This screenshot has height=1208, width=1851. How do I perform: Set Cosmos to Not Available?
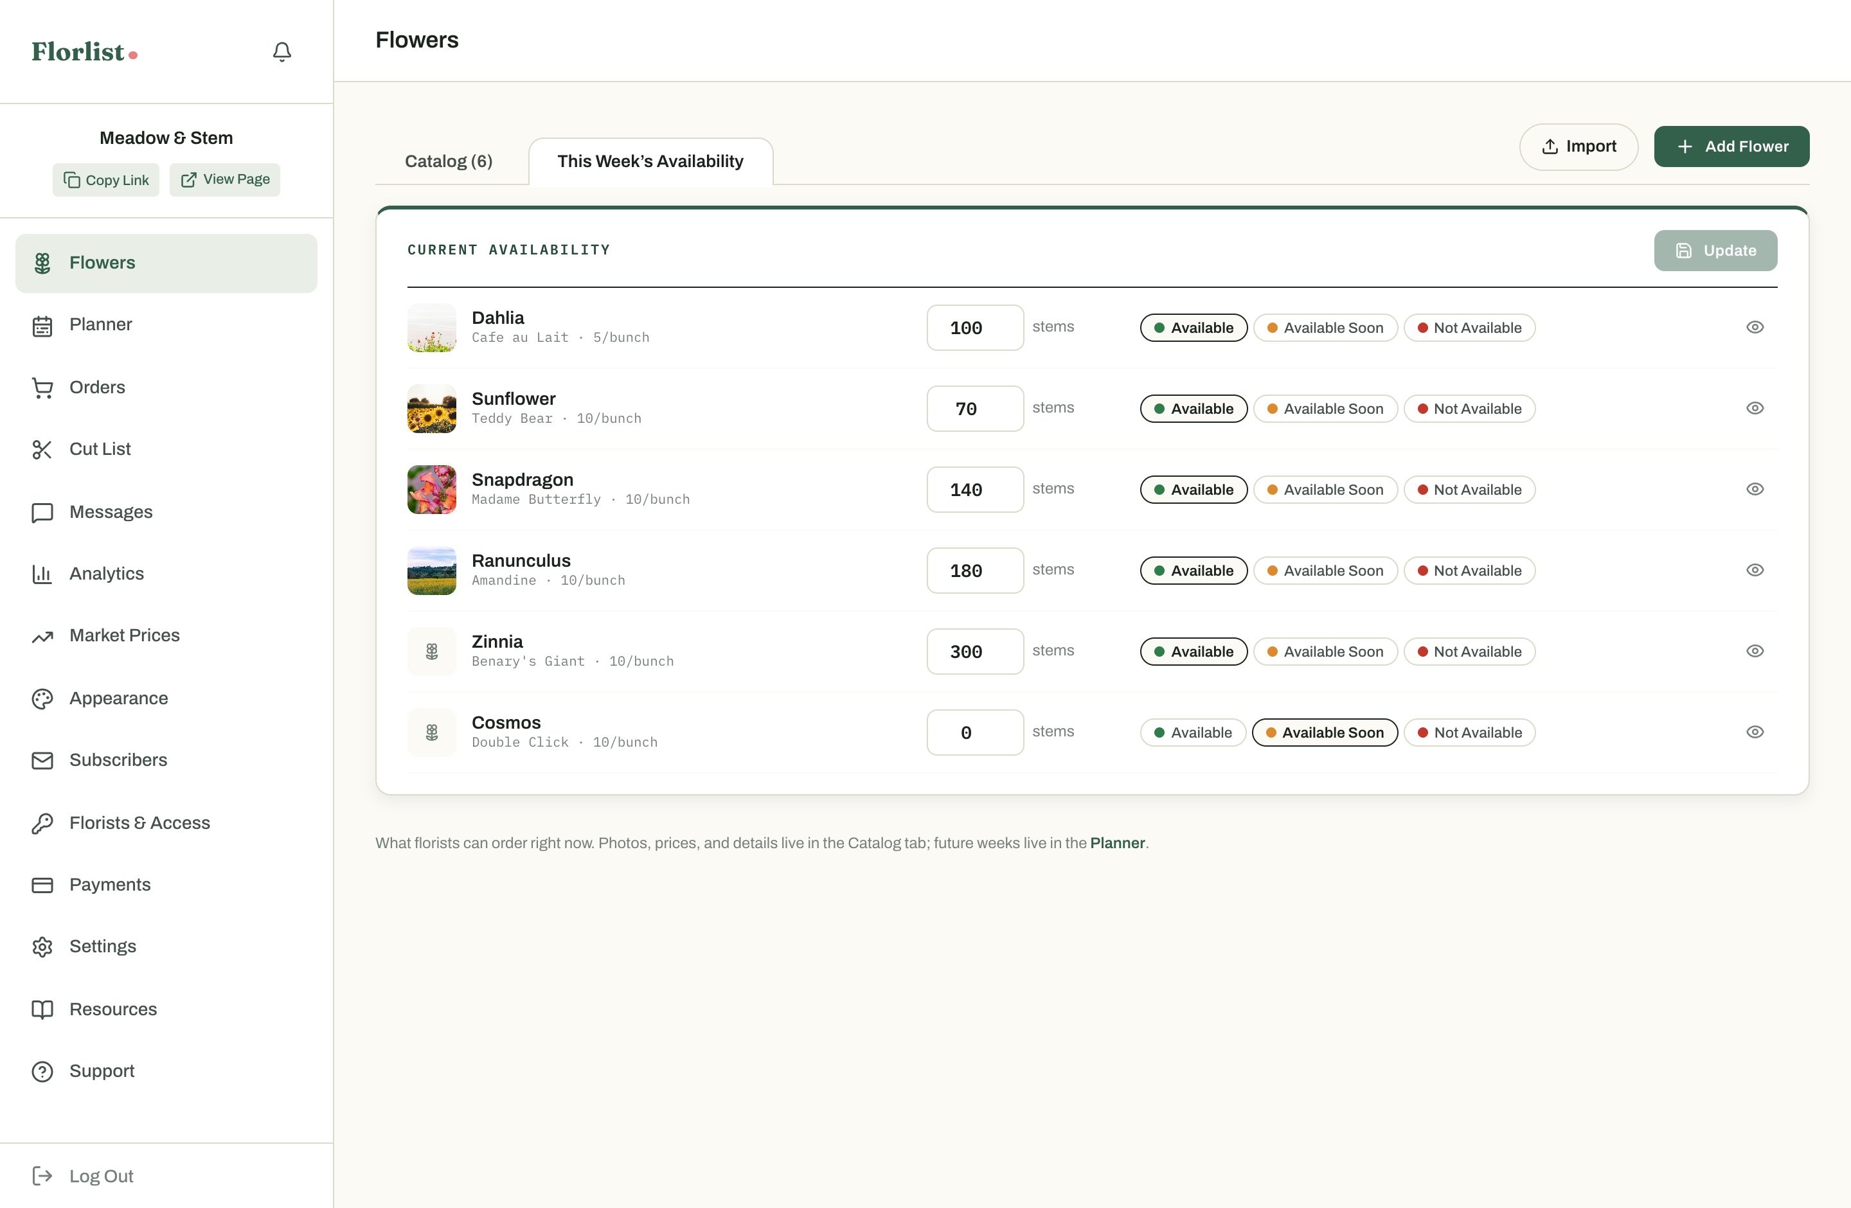point(1469,733)
